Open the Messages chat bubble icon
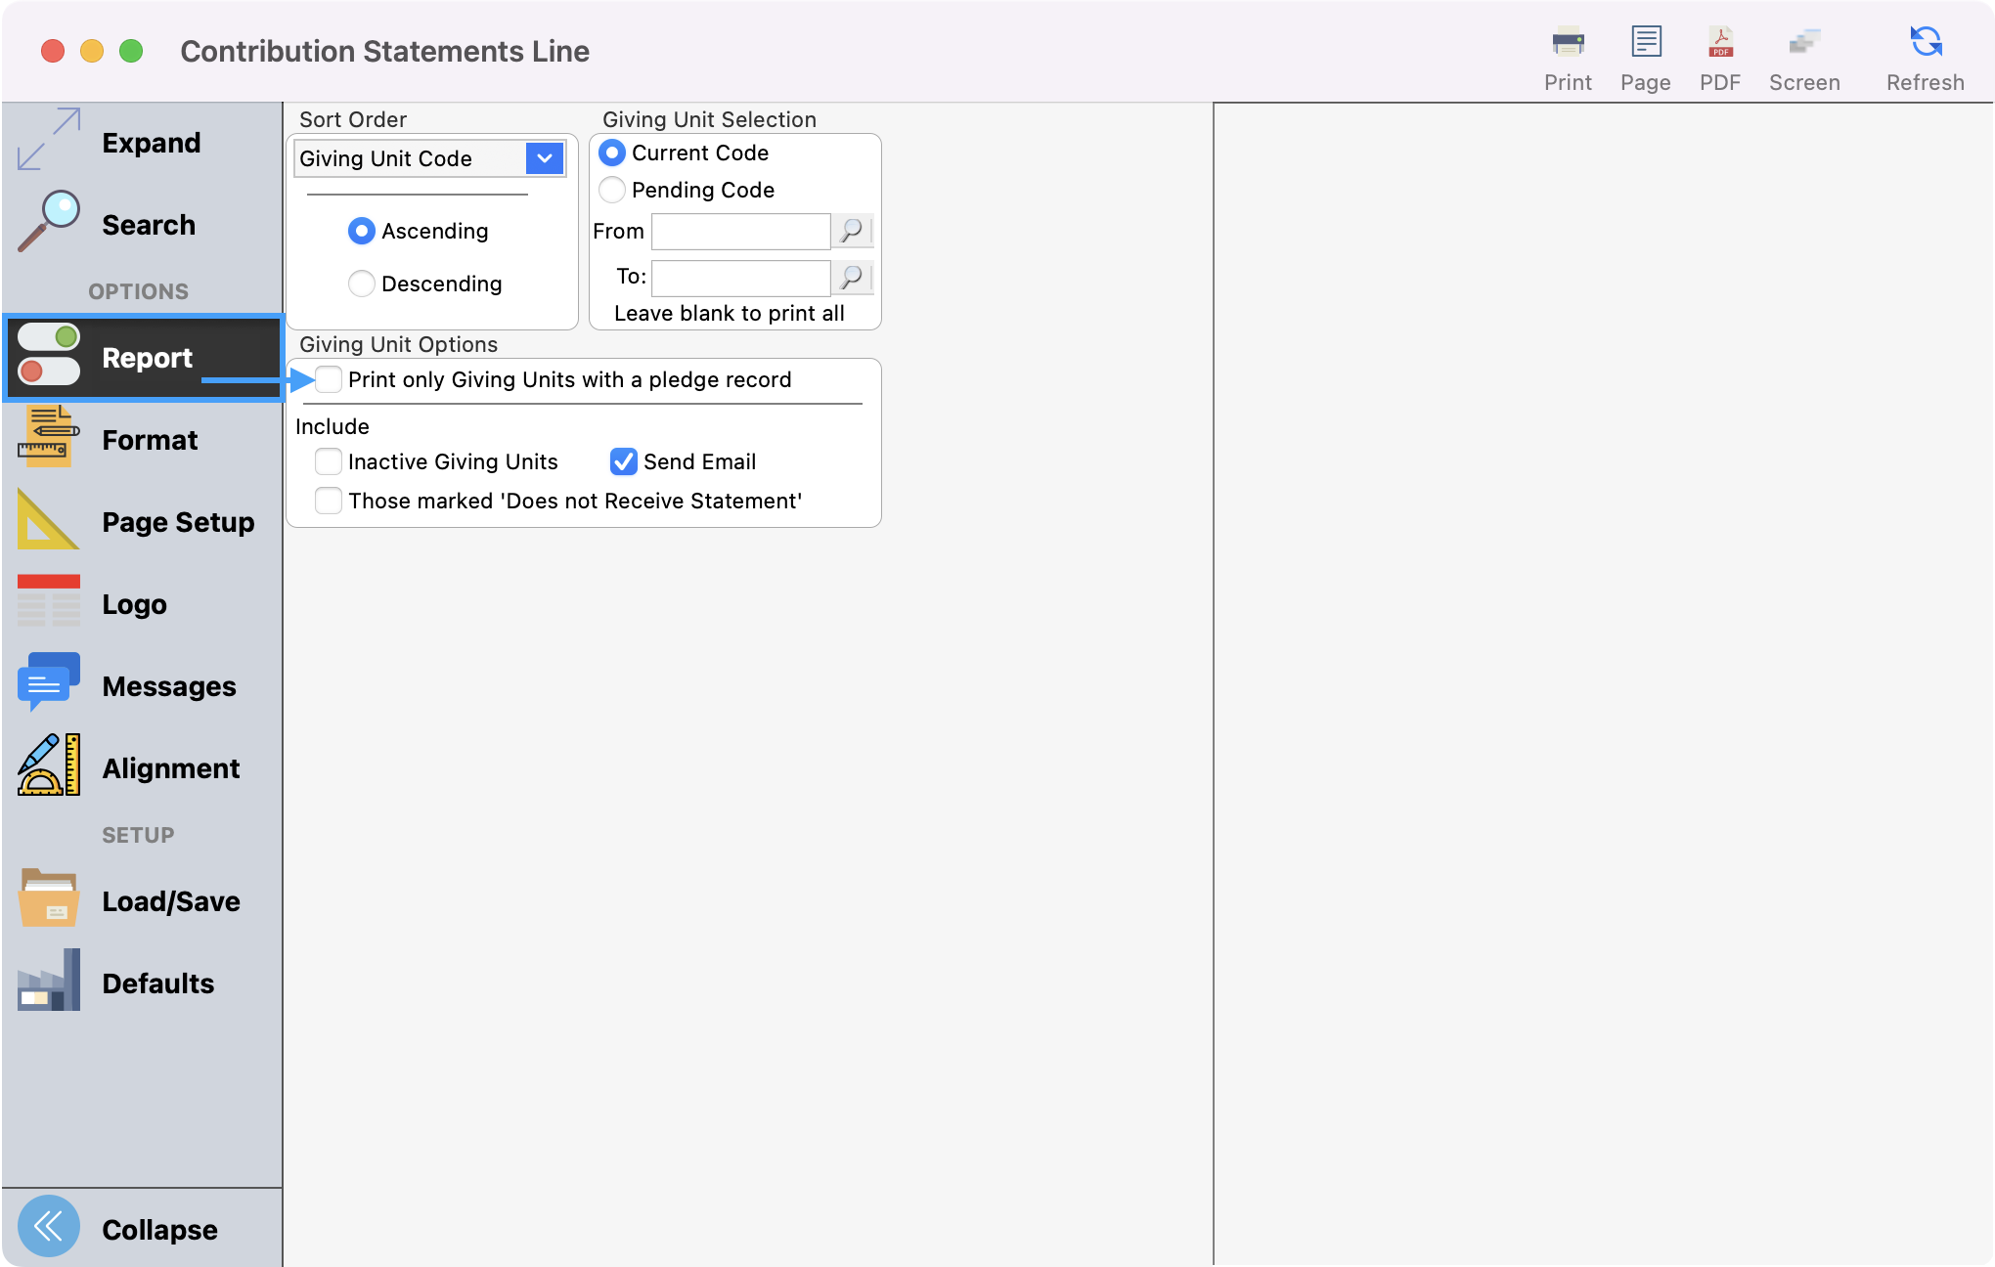 click(48, 683)
